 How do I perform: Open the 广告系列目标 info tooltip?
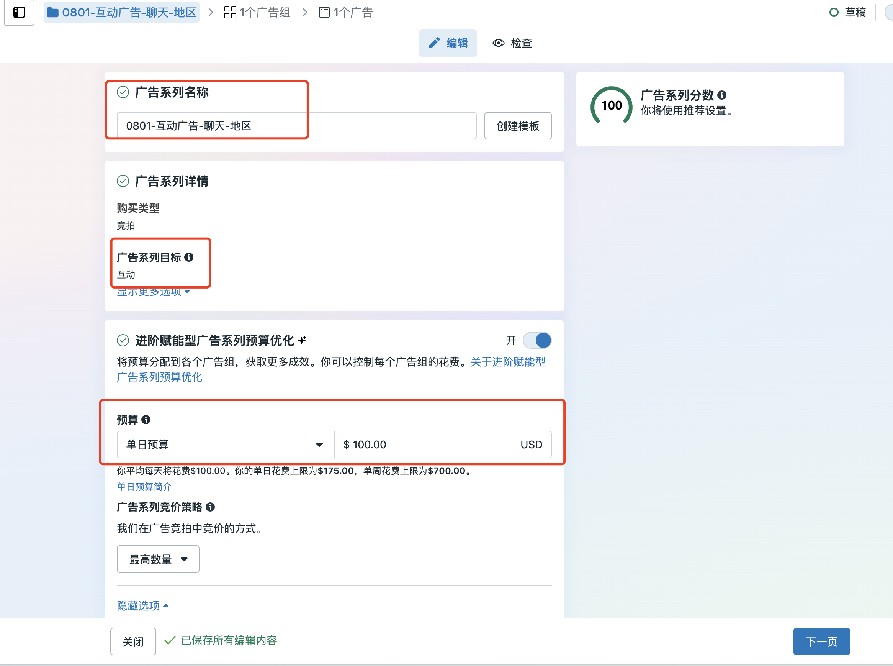tap(190, 257)
